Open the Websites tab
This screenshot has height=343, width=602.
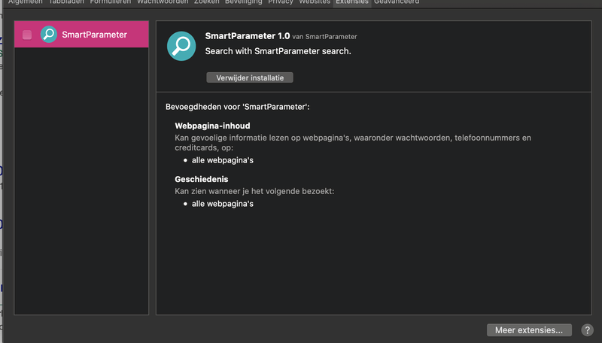tap(315, 2)
